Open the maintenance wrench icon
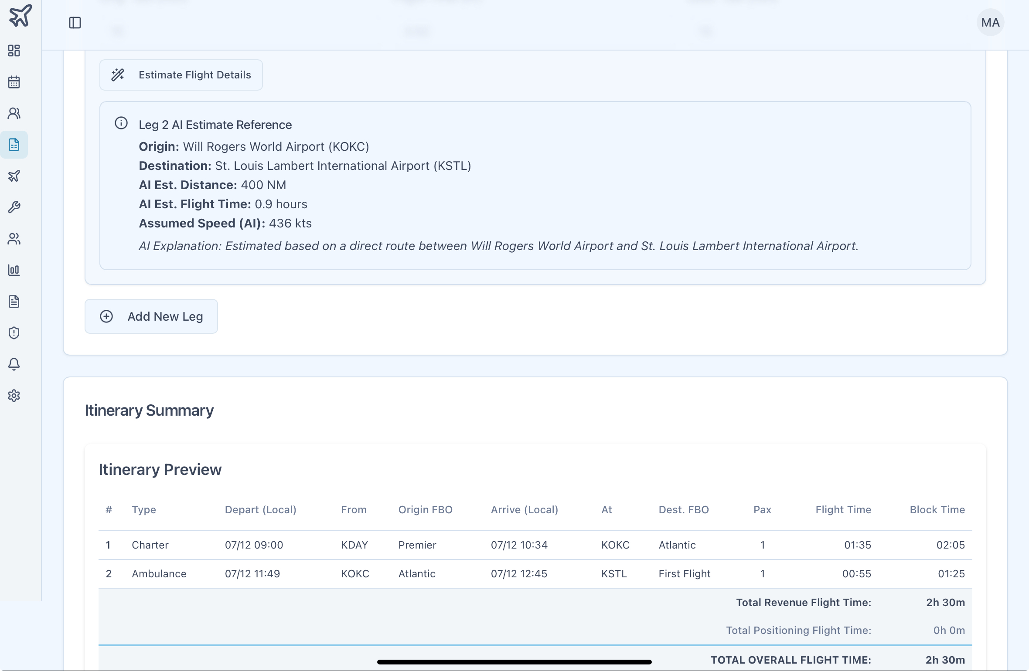 pos(14,207)
